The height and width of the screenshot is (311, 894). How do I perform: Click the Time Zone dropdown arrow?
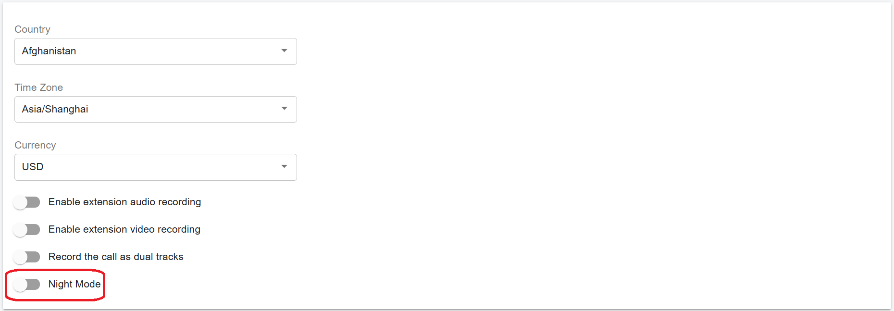tap(284, 109)
